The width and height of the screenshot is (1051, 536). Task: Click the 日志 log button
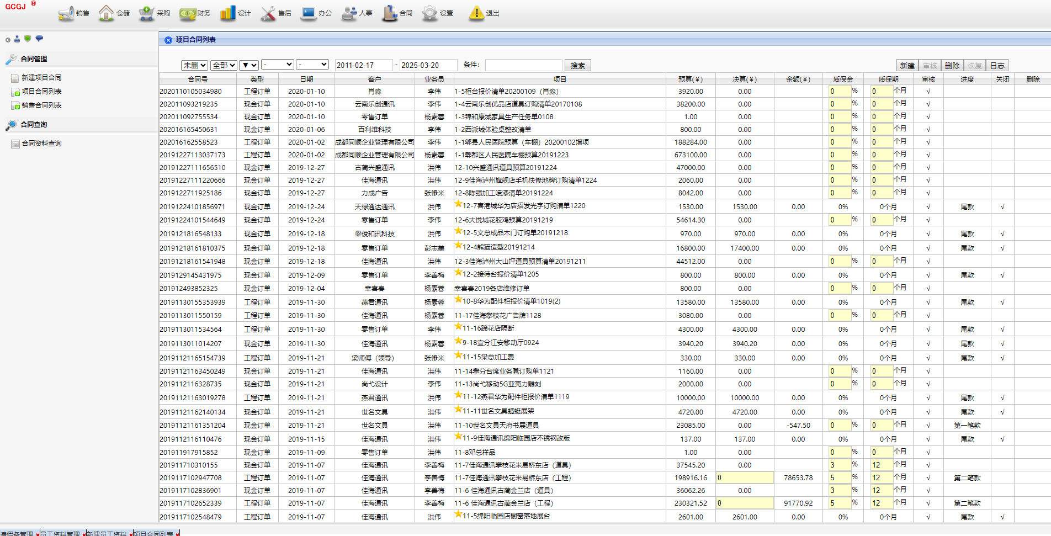[997, 66]
